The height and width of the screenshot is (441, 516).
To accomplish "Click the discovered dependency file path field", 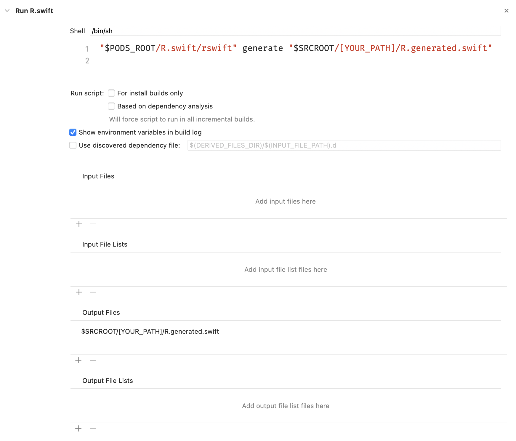I will [x=344, y=145].
